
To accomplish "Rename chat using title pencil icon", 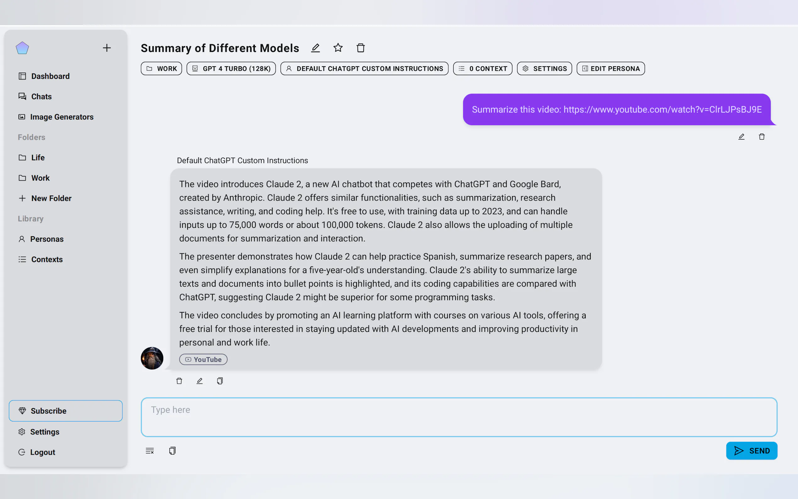I will point(315,48).
